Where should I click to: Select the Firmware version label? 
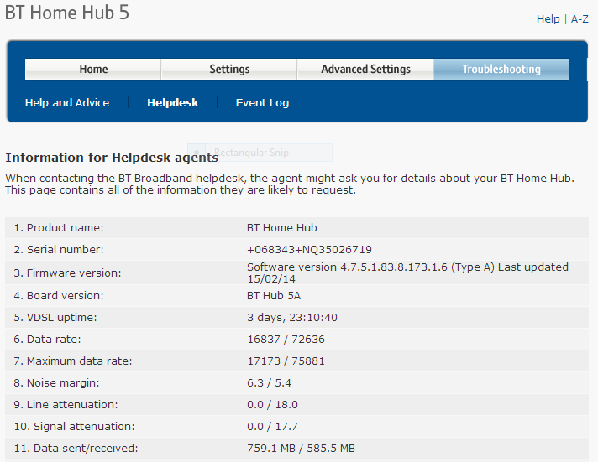(x=67, y=273)
